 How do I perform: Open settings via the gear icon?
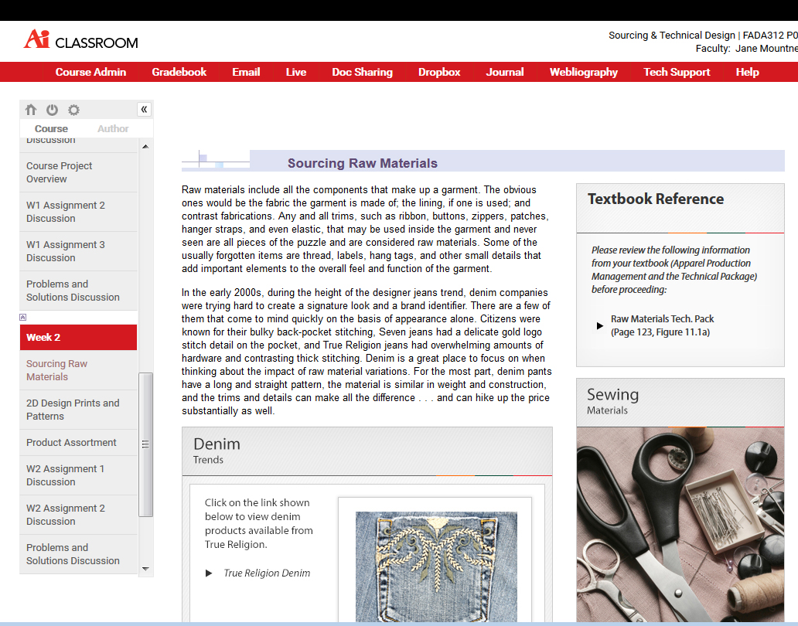coord(73,110)
